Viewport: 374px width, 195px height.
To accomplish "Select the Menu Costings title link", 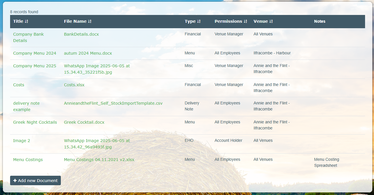I will click(28, 160).
